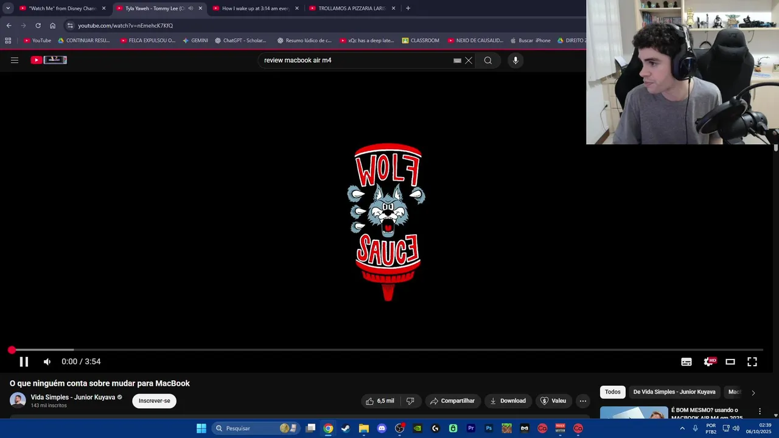Subscribe using Inscrever-se button
Screen dimensions: 779x438
[x=155, y=401]
